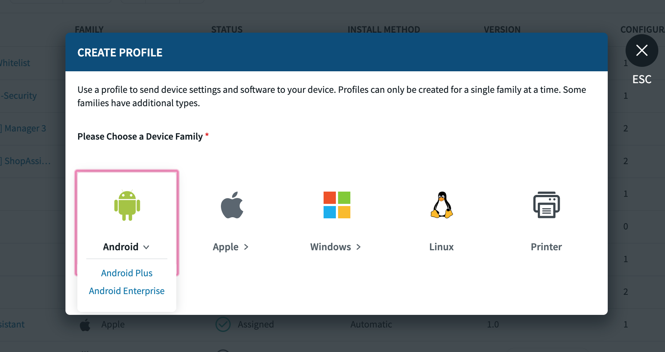The image size is (665, 352).
Task: Select the Linux family label
Action: pos(441,247)
